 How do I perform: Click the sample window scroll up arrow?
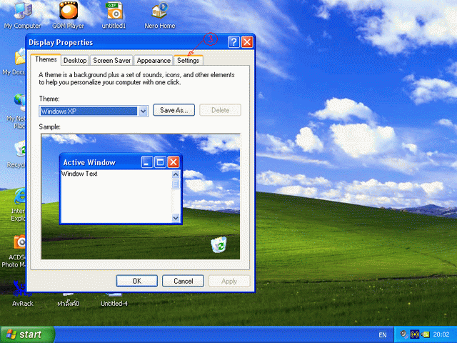(176, 174)
